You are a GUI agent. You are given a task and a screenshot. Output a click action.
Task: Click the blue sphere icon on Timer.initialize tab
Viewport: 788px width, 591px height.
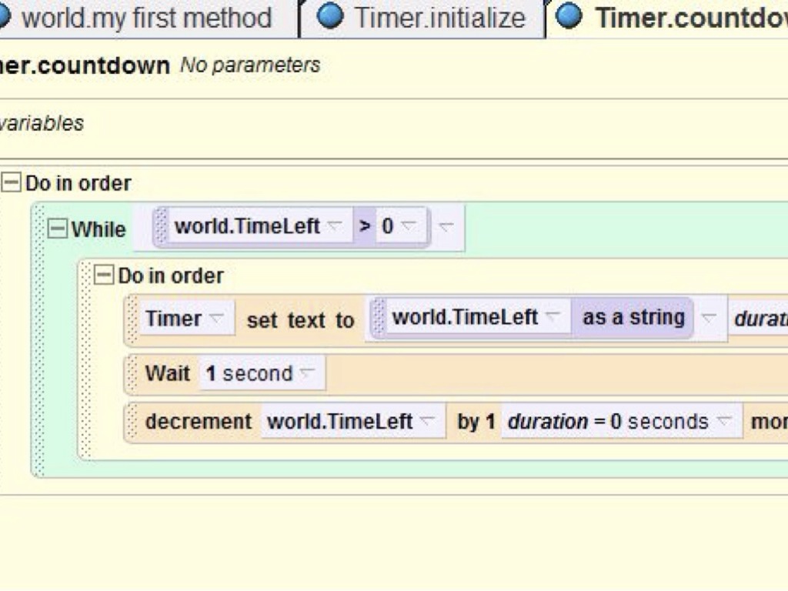click(330, 17)
